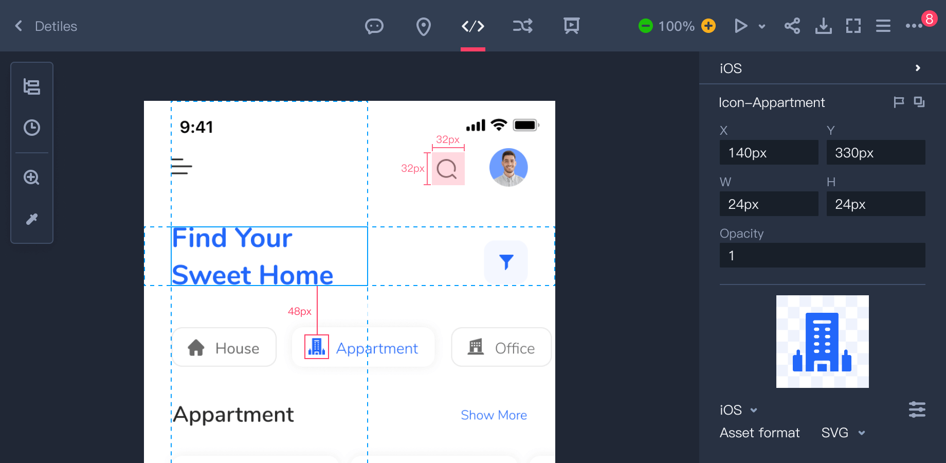The height and width of the screenshot is (463, 946).
Task: Open the SVG asset format dropdown
Action: [843, 433]
